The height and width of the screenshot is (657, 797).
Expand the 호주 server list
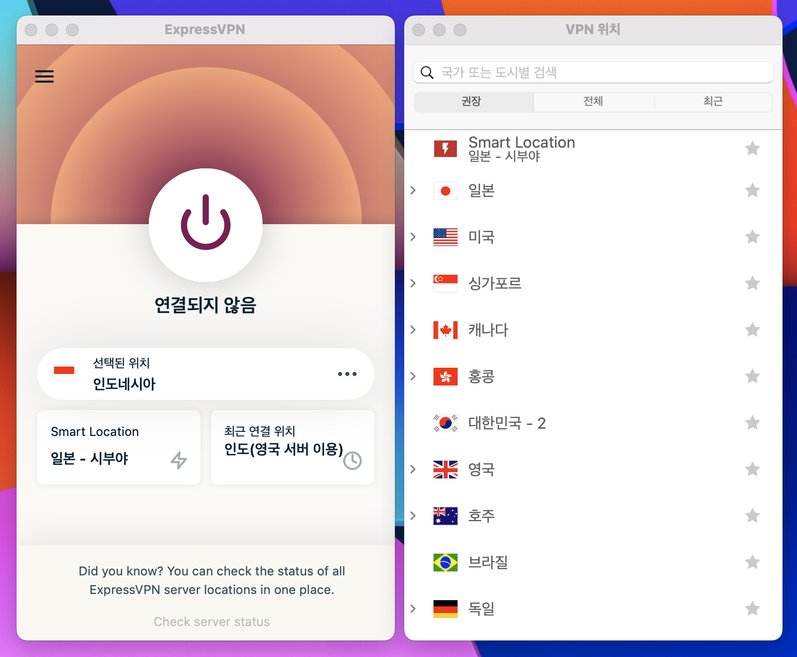(413, 515)
